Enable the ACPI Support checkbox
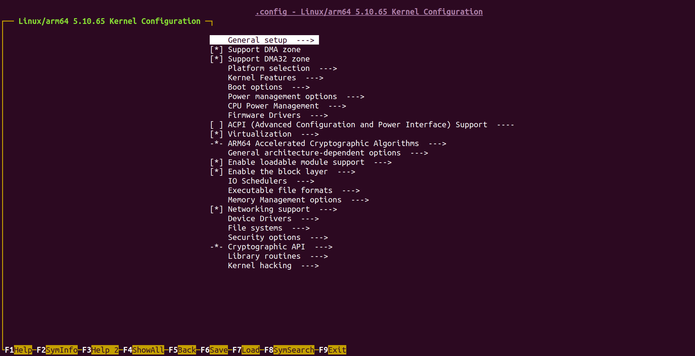This screenshot has width=695, height=356. 216,125
